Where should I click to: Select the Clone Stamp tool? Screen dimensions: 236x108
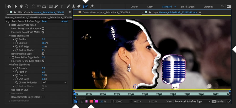point(73,6)
